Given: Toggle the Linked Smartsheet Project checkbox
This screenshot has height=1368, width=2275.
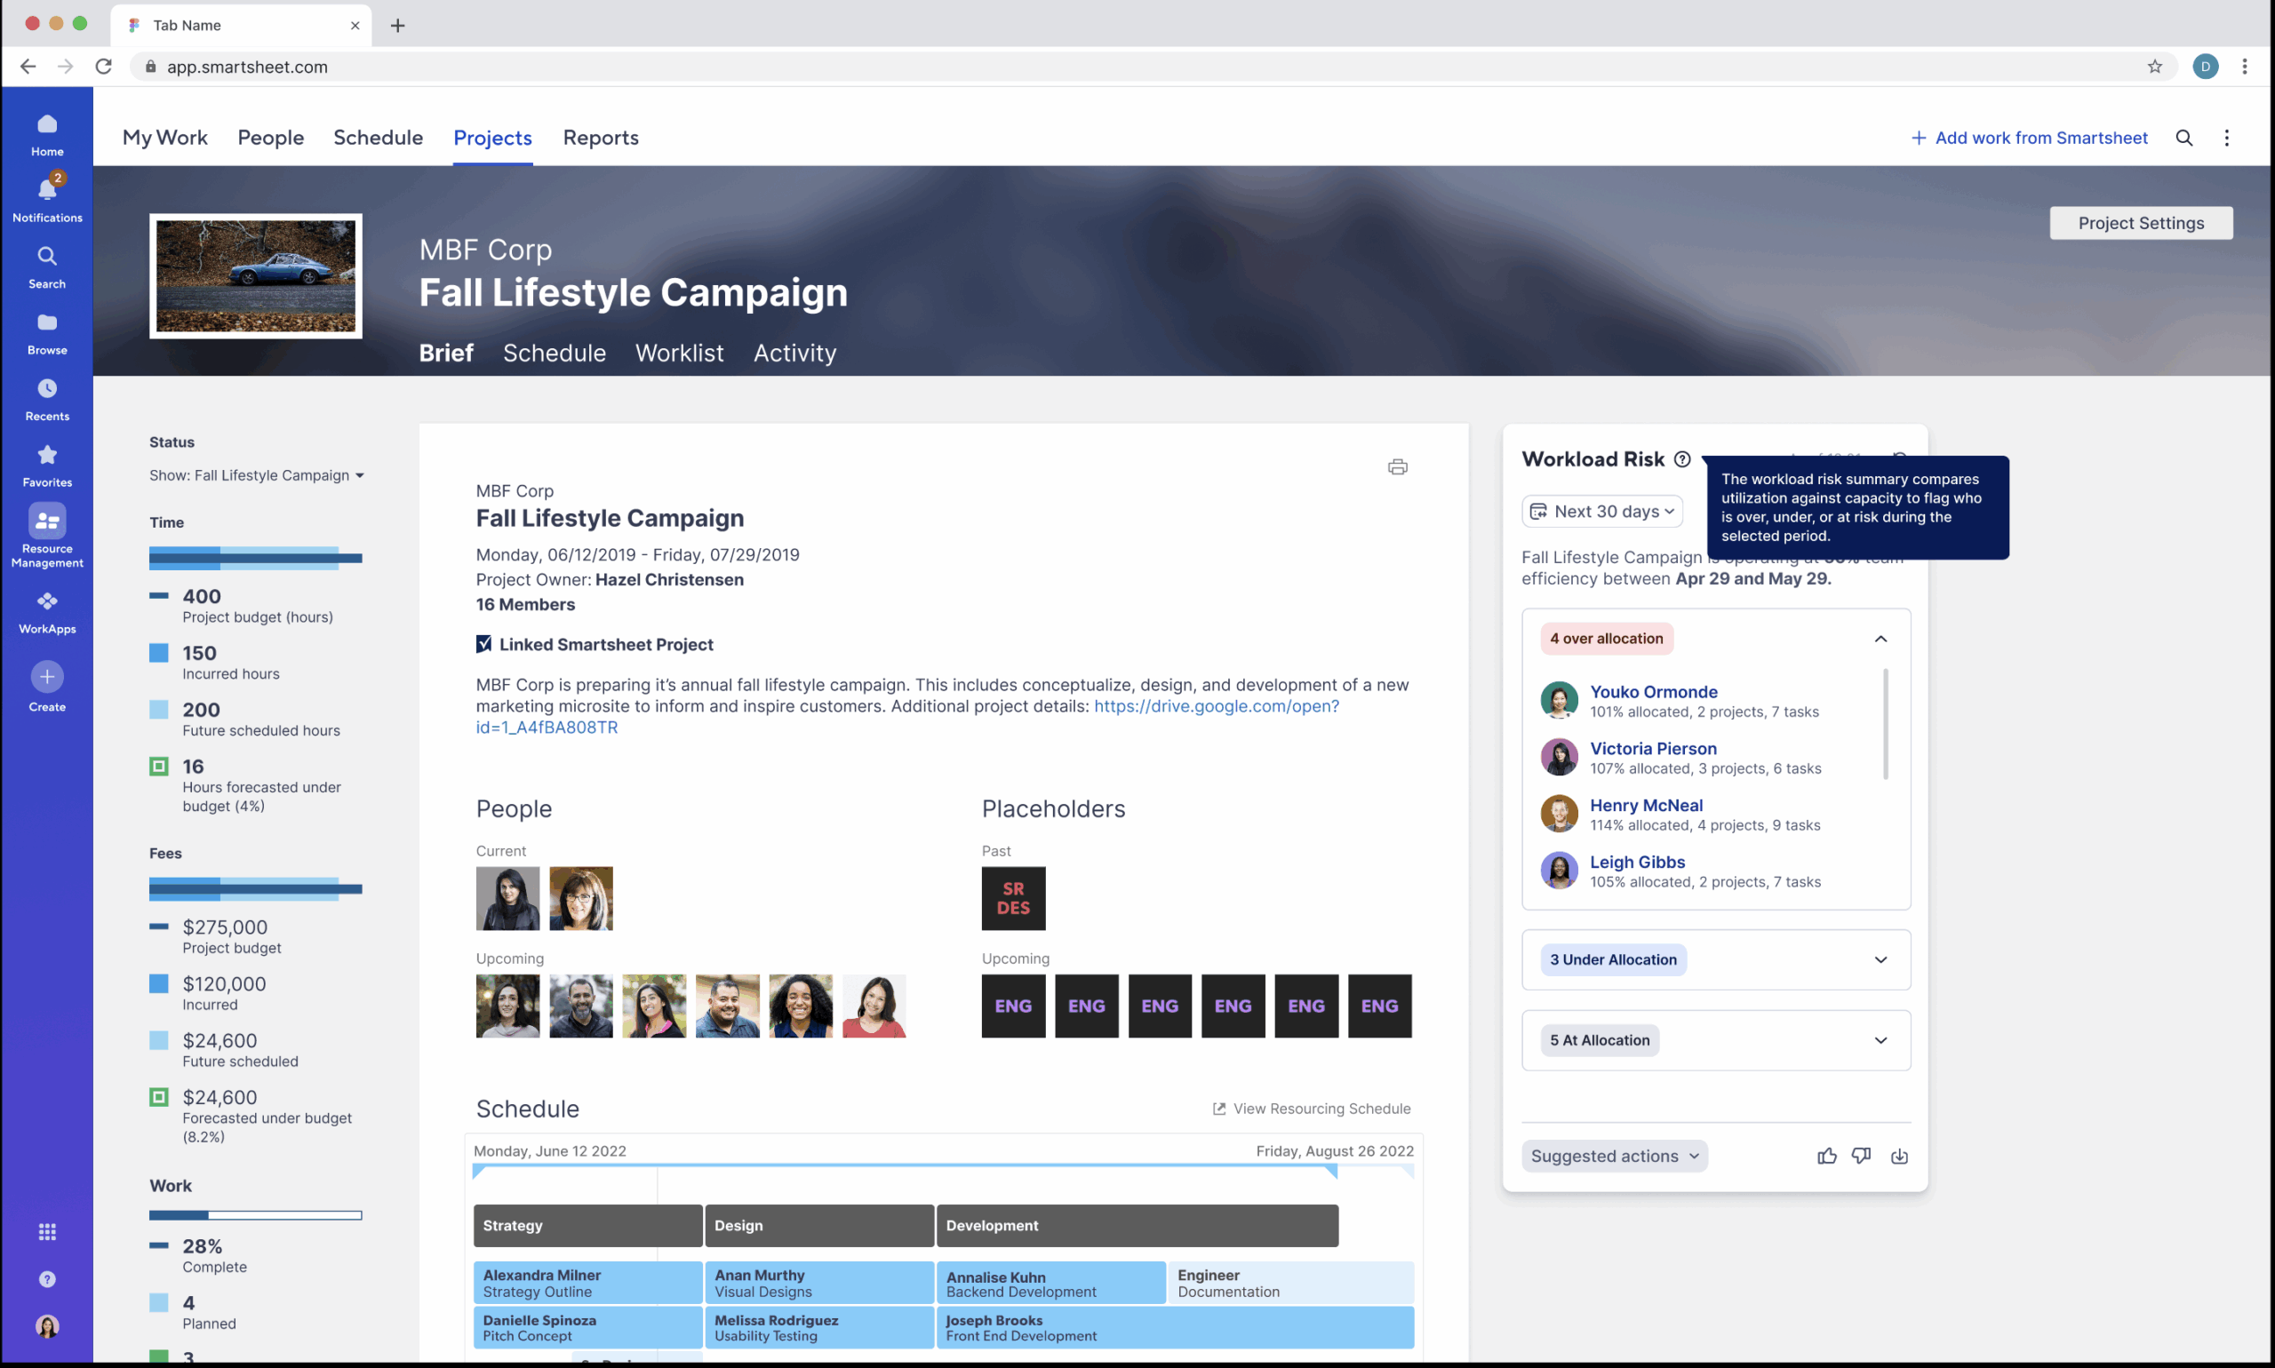Looking at the screenshot, I should pos(484,643).
